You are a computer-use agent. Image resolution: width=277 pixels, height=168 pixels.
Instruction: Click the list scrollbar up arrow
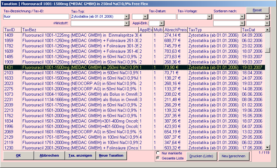pos(268,30)
